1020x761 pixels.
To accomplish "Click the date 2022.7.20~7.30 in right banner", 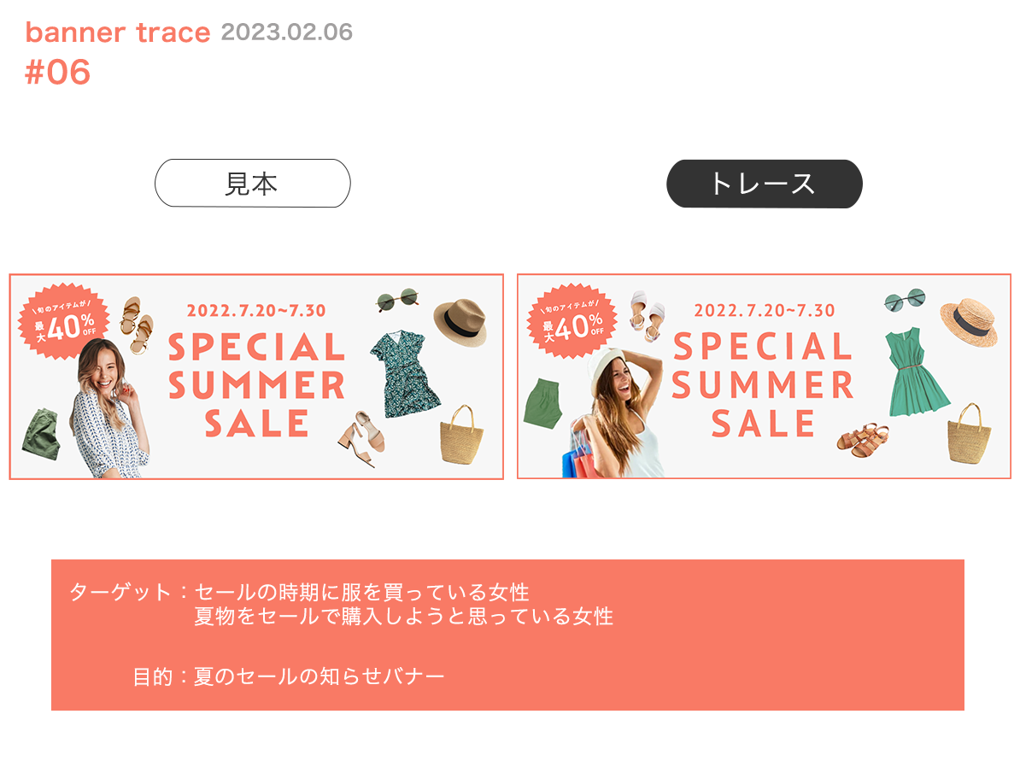I will pyautogui.click(x=765, y=310).
